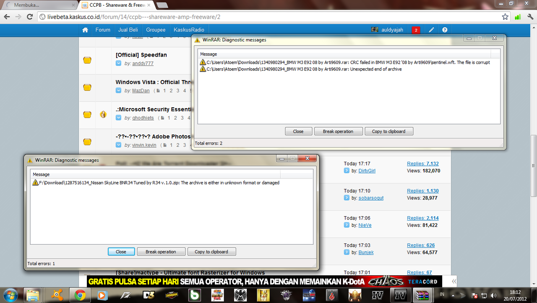Copy Nissan SkyLine error to clipboard
The height and width of the screenshot is (303, 537).
point(211,251)
